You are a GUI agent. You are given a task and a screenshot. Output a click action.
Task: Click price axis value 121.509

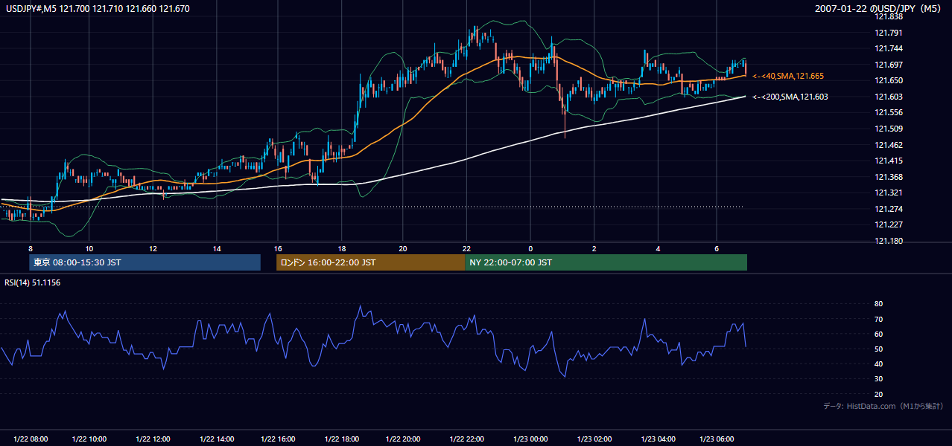click(x=889, y=129)
